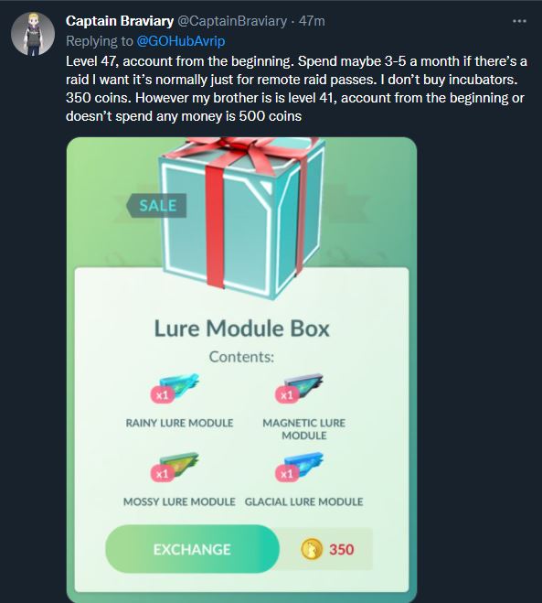The width and height of the screenshot is (542, 603).
Task: Click the 350 coin price
Action: [341, 549]
